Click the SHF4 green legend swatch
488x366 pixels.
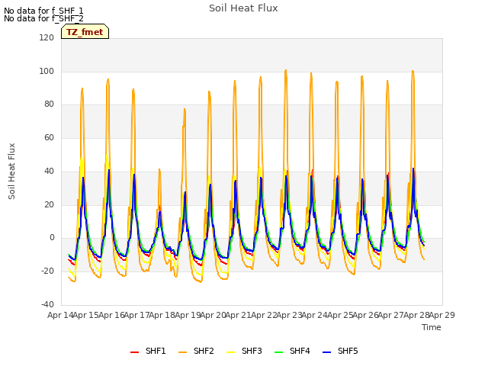[x=279, y=352]
